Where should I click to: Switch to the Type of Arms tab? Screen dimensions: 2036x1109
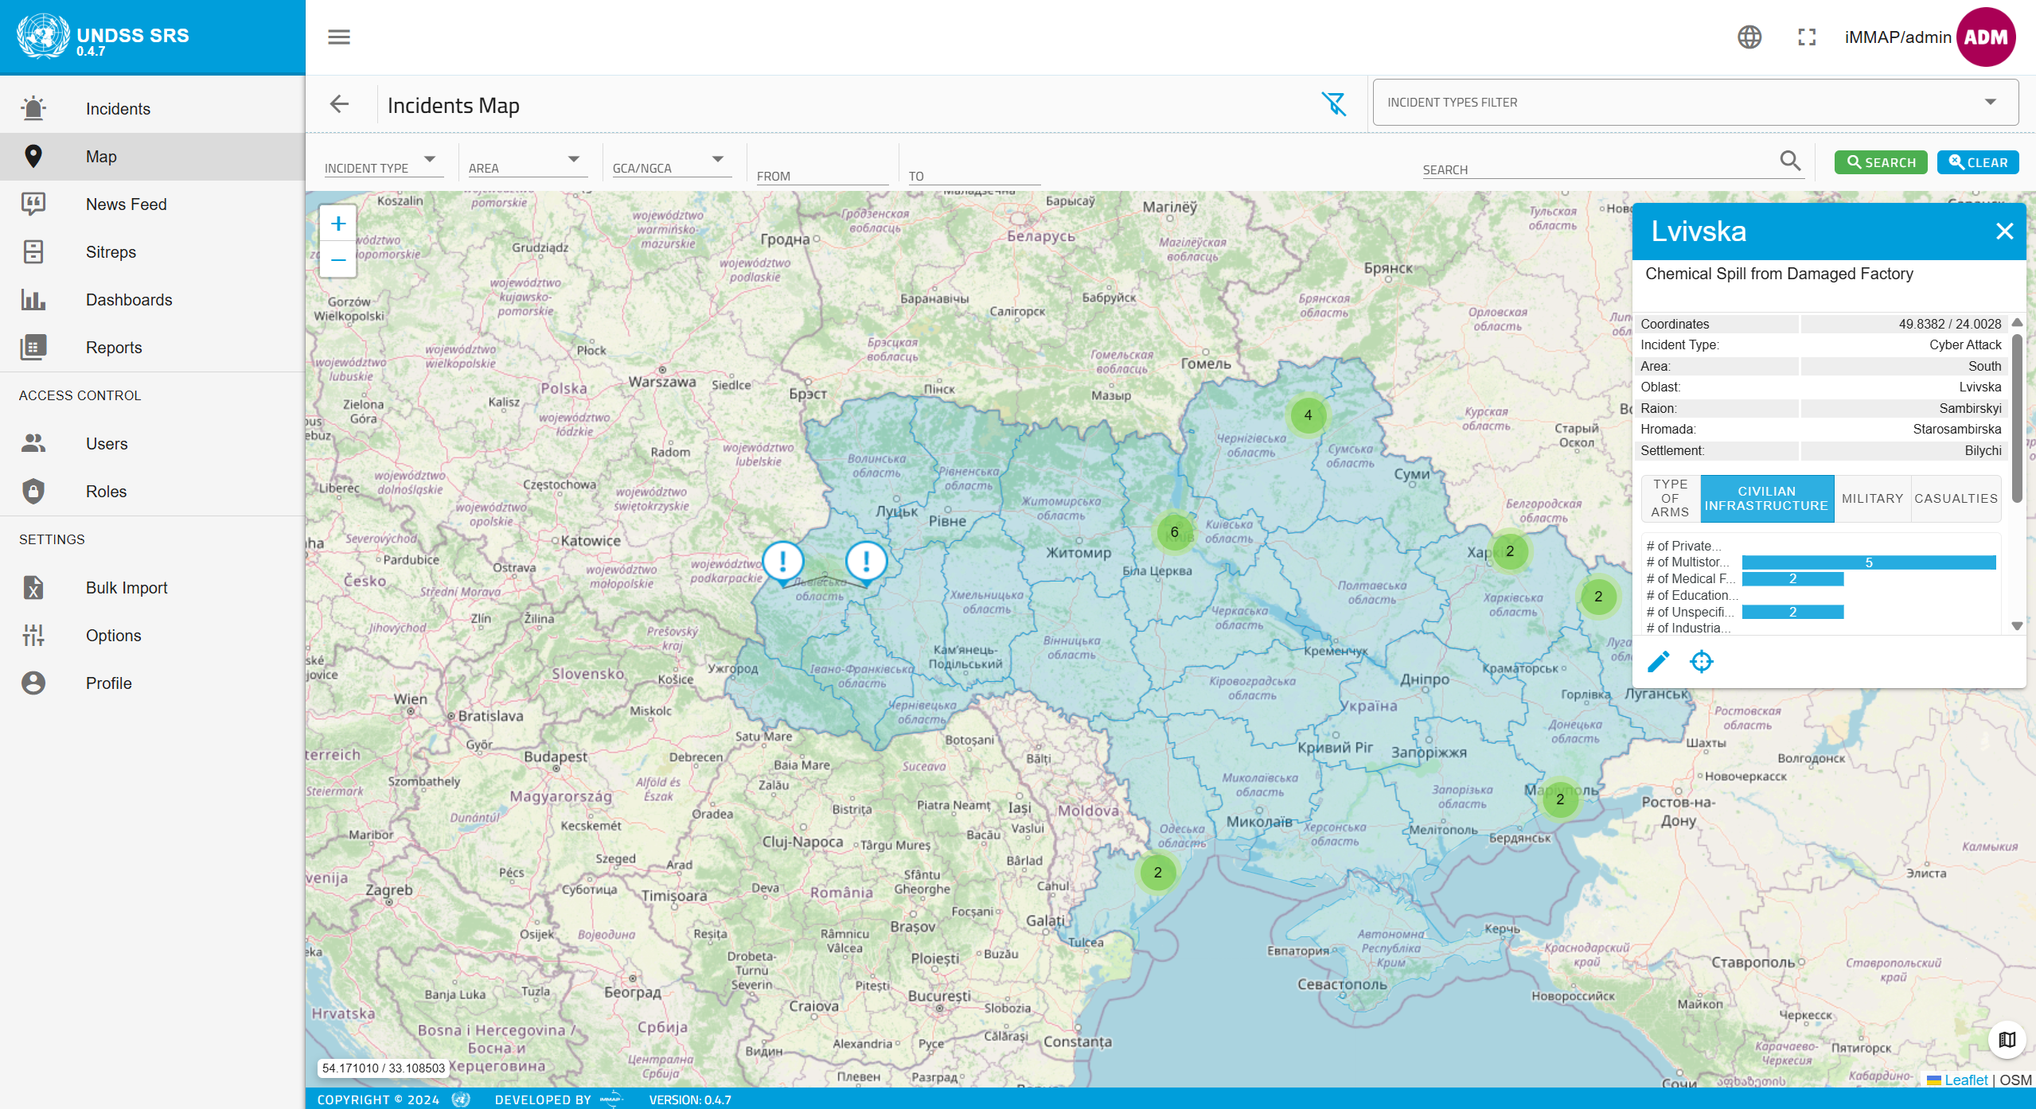(x=1669, y=498)
